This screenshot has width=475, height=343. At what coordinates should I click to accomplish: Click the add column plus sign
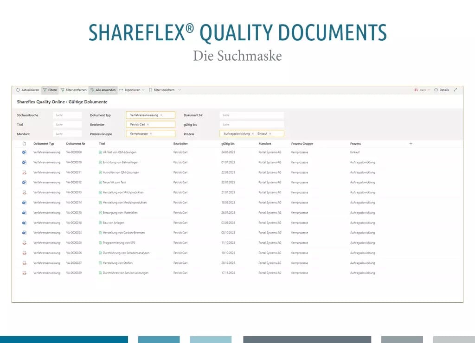pyautogui.click(x=411, y=143)
